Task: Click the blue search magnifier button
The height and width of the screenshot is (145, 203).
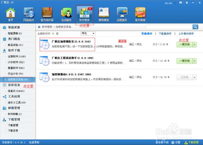Action: tap(195, 27)
